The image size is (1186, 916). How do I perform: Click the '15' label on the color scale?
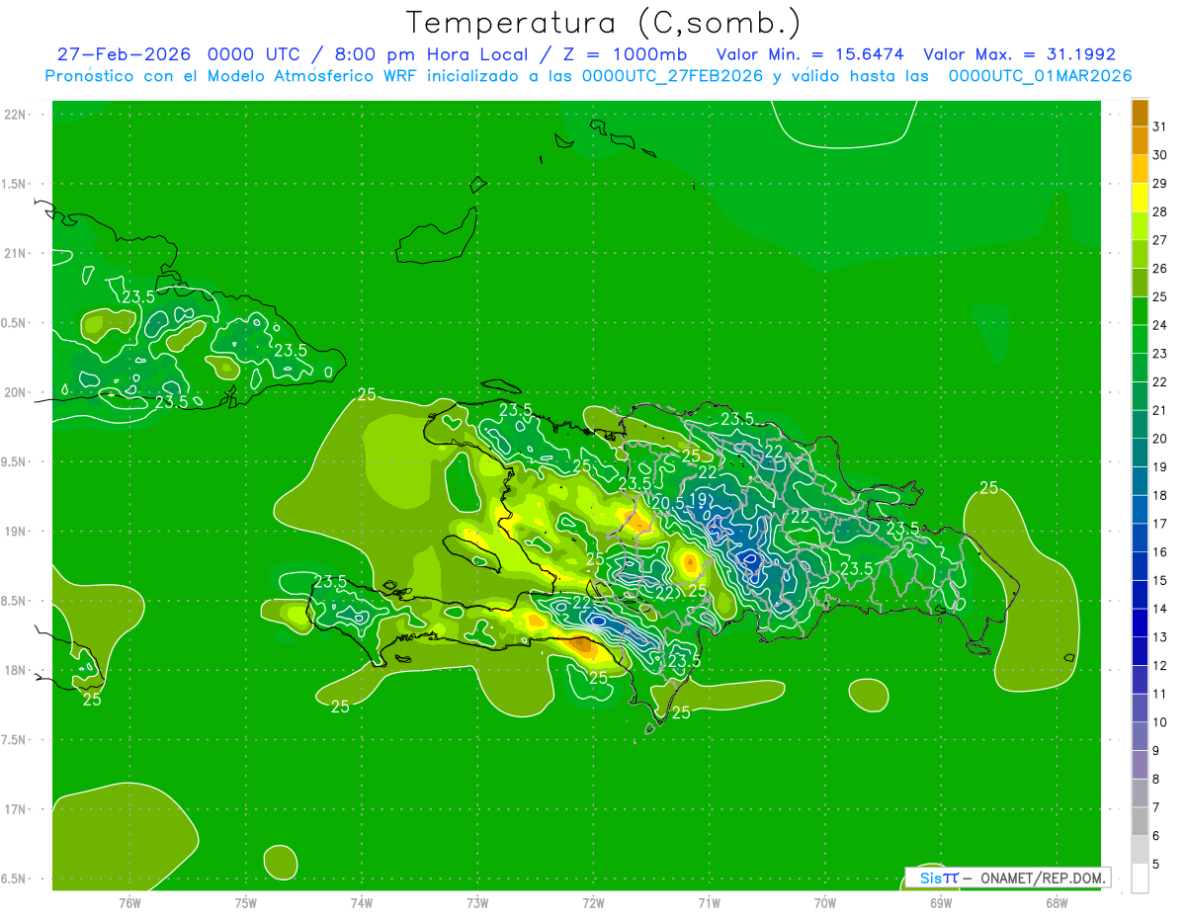click(x=1160, y=581)
